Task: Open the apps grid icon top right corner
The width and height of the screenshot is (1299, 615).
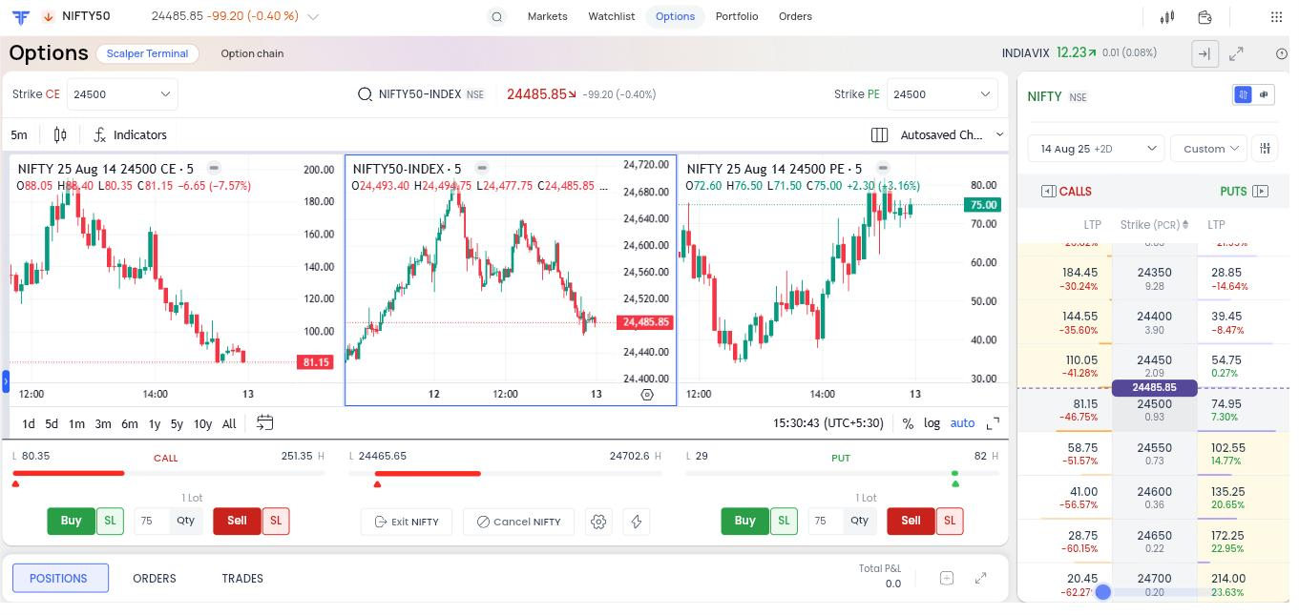Action: [x=1276, y=16]
